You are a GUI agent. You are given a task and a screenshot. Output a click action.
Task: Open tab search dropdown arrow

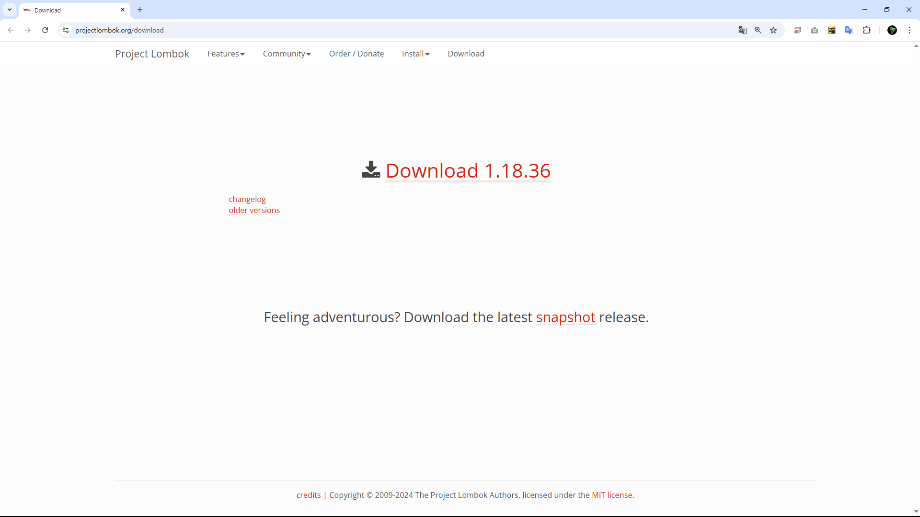pos(10,10)
